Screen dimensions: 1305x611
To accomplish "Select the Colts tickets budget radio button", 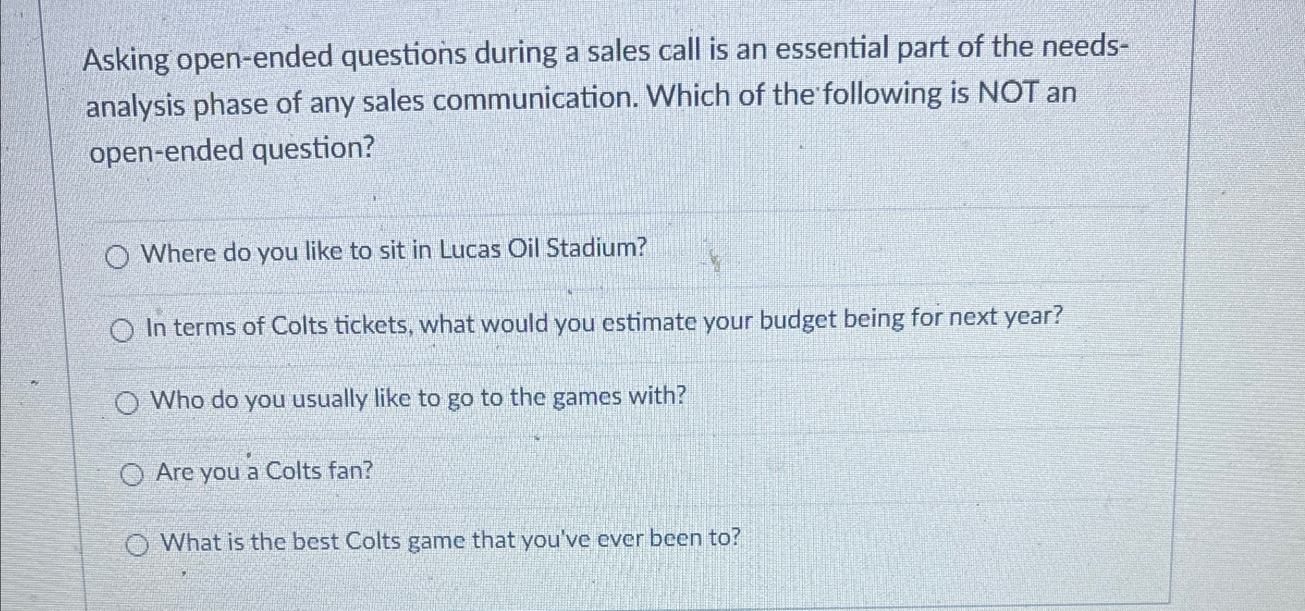I will point(121,330).
